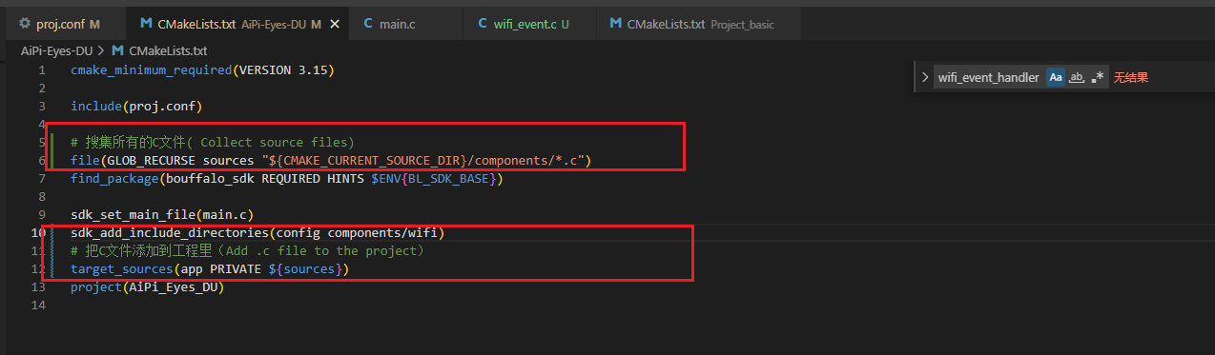
Task: Click the file(GLOB_RECURSE sources line
Action: pos(331,160)
